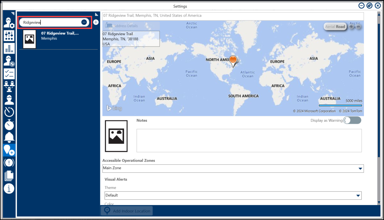Collapse the location list panel corner arrow
The image size is (384, 220).
tap(97, 14)
